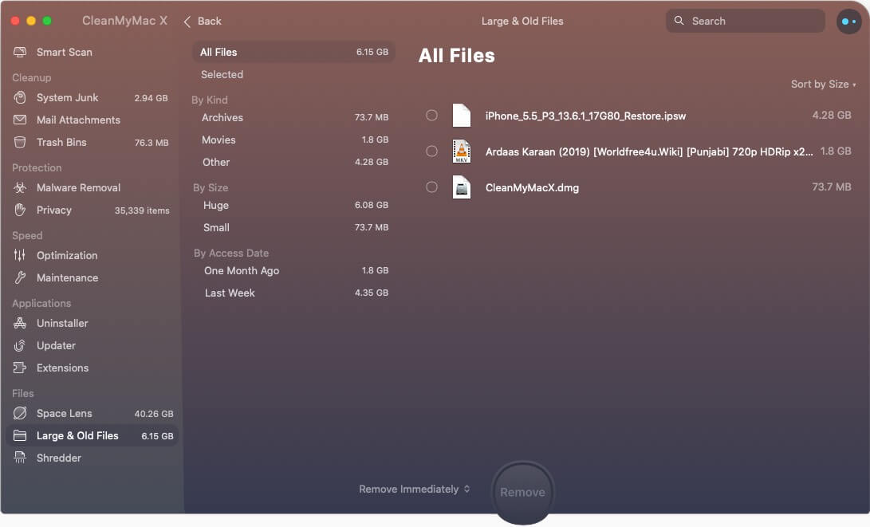Click the Maintenance wrench icon

click(20, 277)
